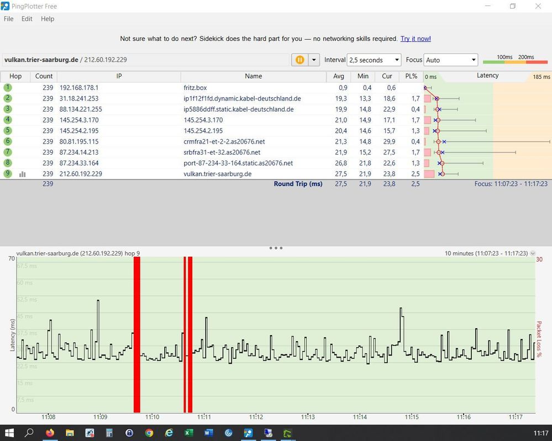Select hop 1 green circle icon
This screenshot has height=441, width=552.
pos(8,87)
